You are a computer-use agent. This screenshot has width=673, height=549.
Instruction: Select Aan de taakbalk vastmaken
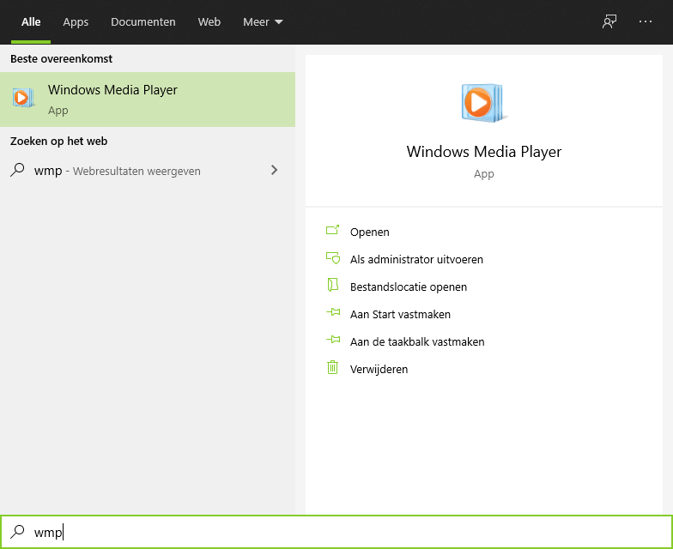tap(417, 341)
